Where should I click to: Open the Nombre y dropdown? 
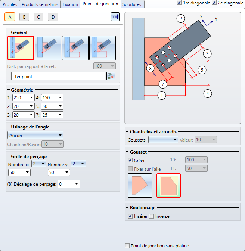(x=78, y=164)
